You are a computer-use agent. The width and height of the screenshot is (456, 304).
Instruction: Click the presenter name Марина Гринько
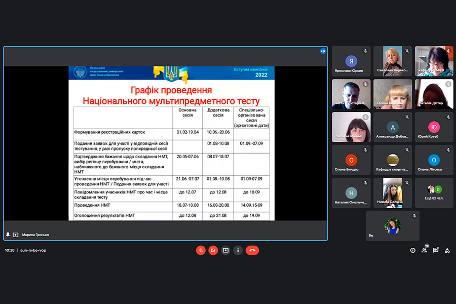35,235
